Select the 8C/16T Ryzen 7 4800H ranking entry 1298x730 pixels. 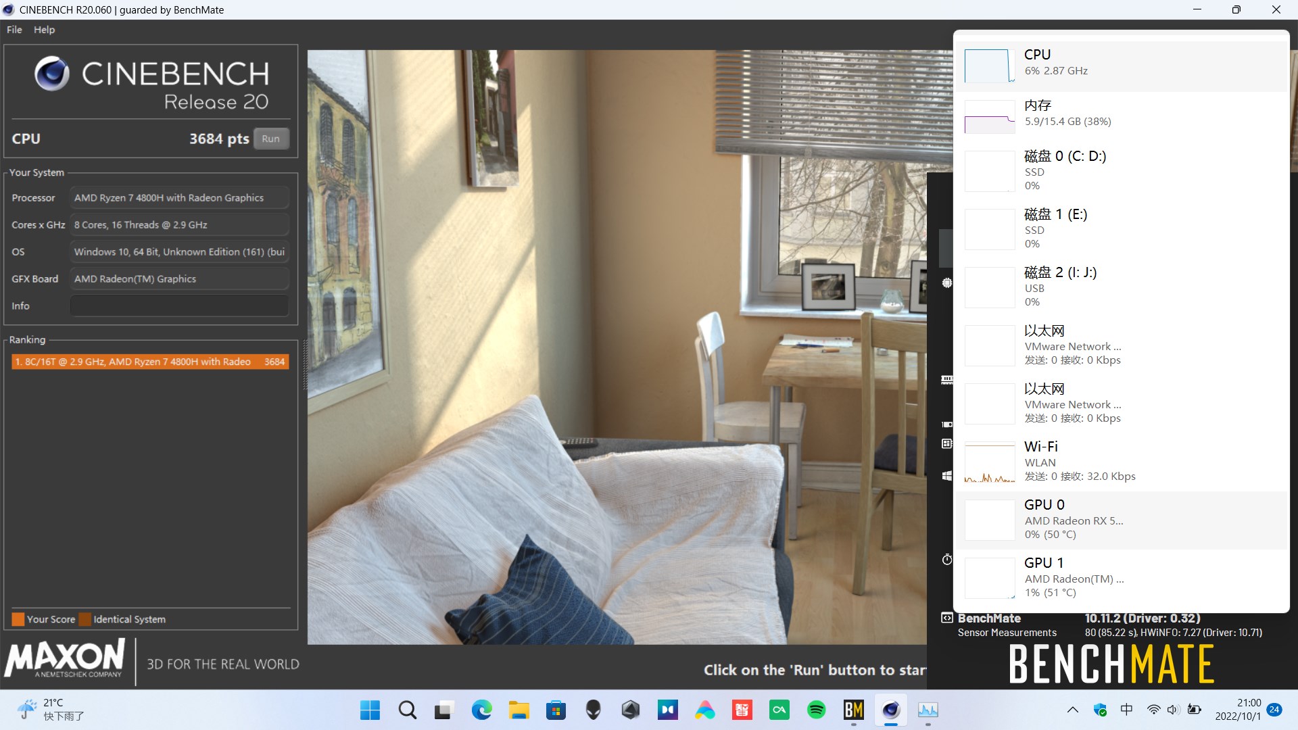[150, 362]
